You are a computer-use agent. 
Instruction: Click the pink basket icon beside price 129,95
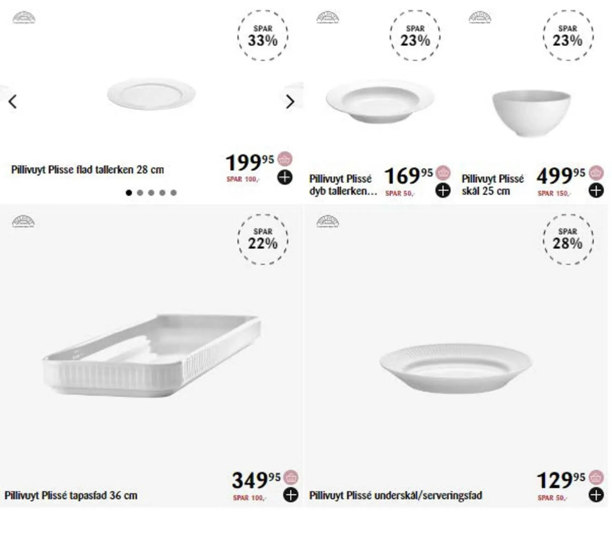596,478
